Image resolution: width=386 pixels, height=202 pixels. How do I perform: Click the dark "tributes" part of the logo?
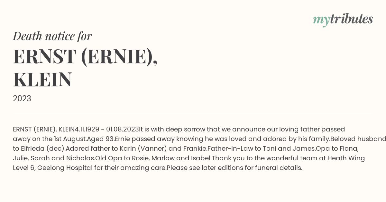pos(351,19)
